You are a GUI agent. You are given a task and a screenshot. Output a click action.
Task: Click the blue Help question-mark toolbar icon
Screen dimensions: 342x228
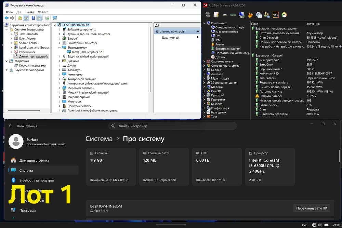point(33,18)
